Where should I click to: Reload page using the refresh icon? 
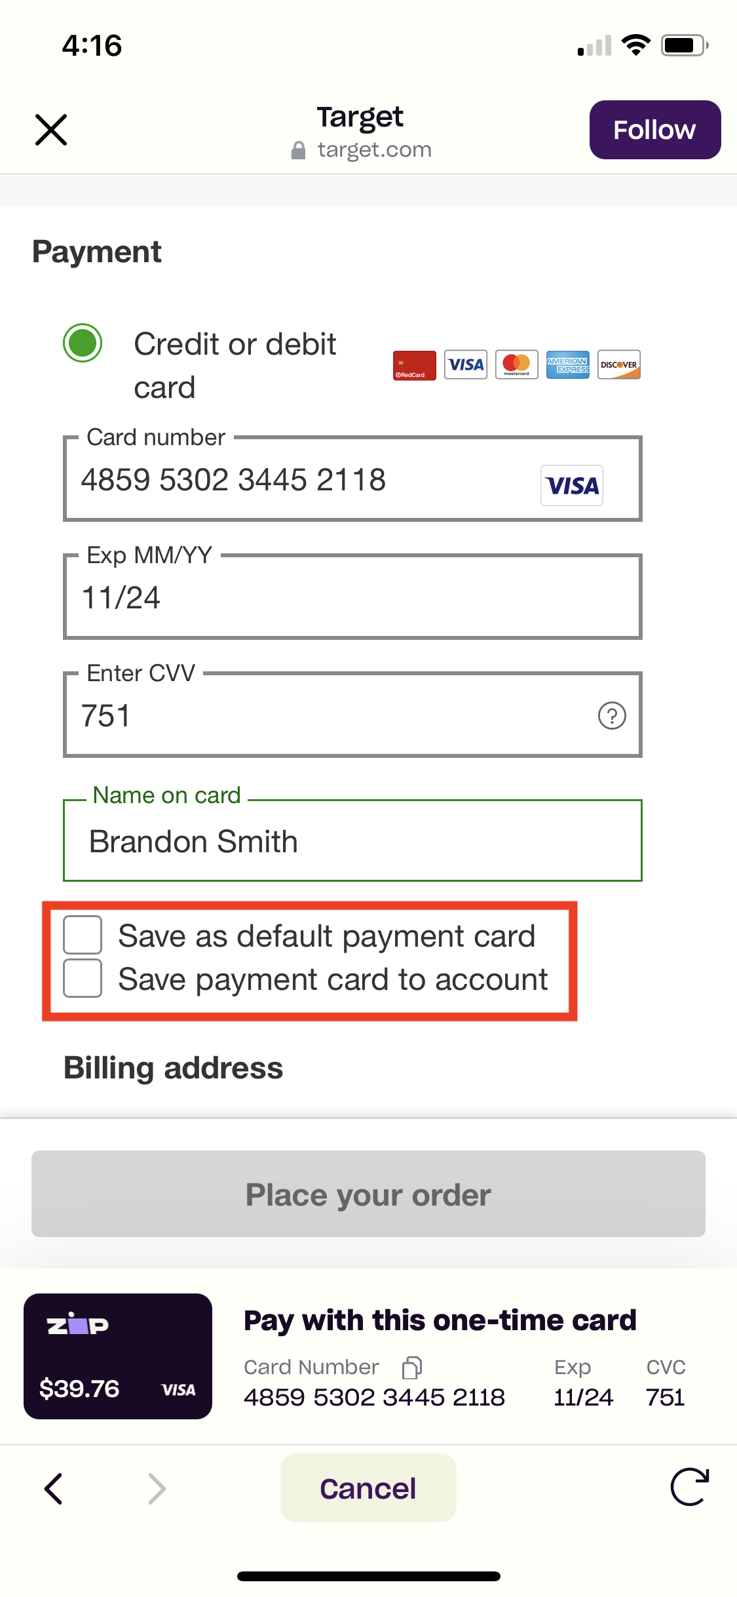pyautogui.click(x=690, y=1487)
